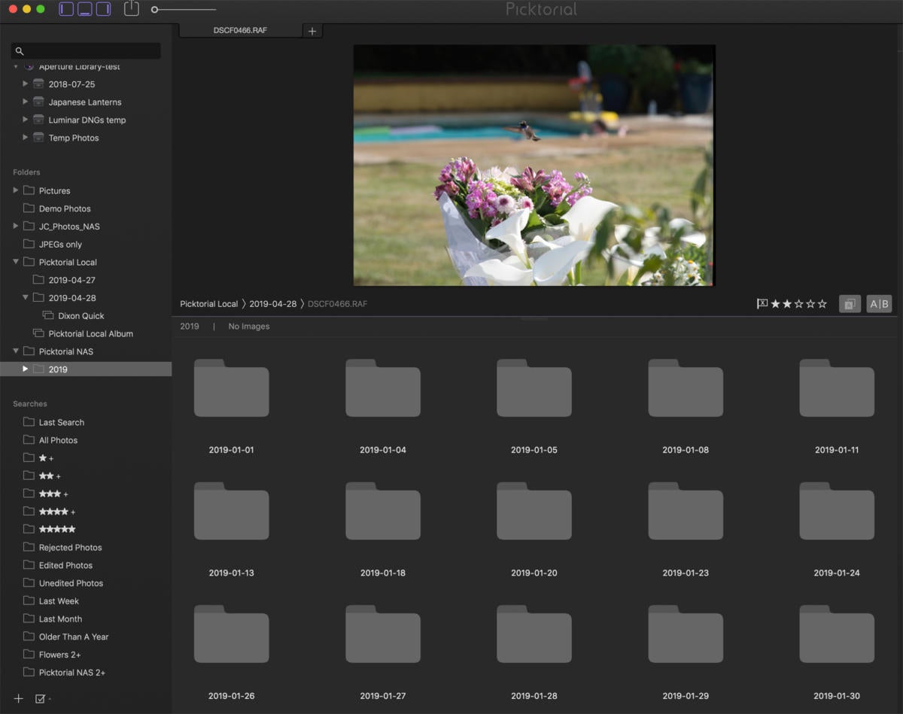Select the DSCF0466.RAF tab
This screenshot has height=714, width=903.
click(x=240, y=30)
